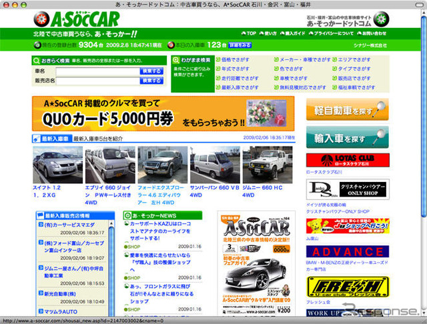
Task: Open the JUショップへ行こう banner
Action: tap(348, 226)
